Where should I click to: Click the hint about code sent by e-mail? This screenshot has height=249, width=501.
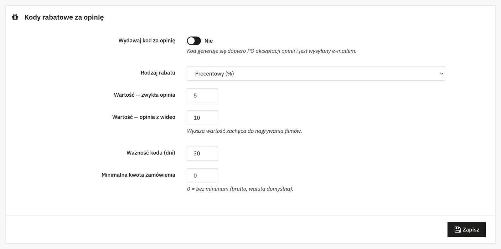[x=271, y=51]
